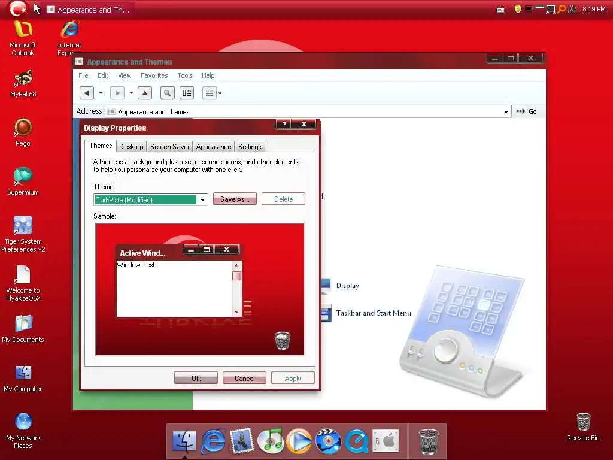Click OK in Display Properties
The width and height of the screenshot is (613, 460).
[196, 378]
